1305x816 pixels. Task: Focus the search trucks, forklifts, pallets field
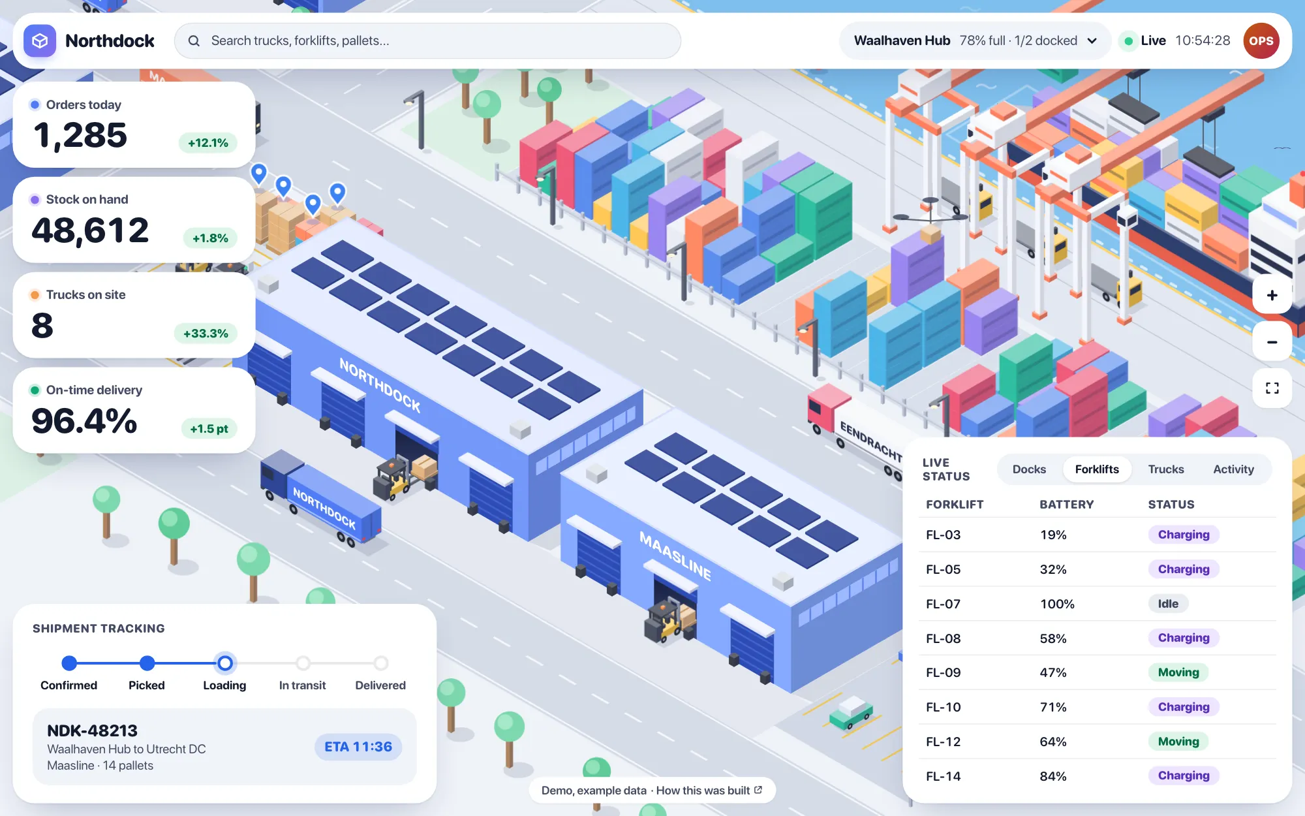427,41
